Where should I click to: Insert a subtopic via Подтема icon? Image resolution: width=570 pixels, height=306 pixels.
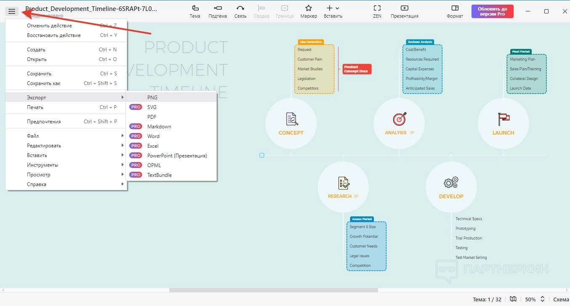tap(218, 11)
